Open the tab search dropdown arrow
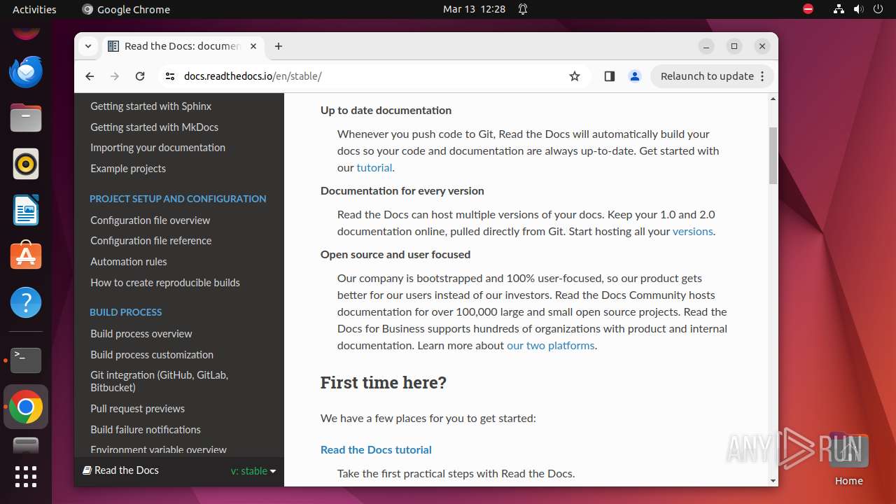The image size is (896, 504). (88, 46)
